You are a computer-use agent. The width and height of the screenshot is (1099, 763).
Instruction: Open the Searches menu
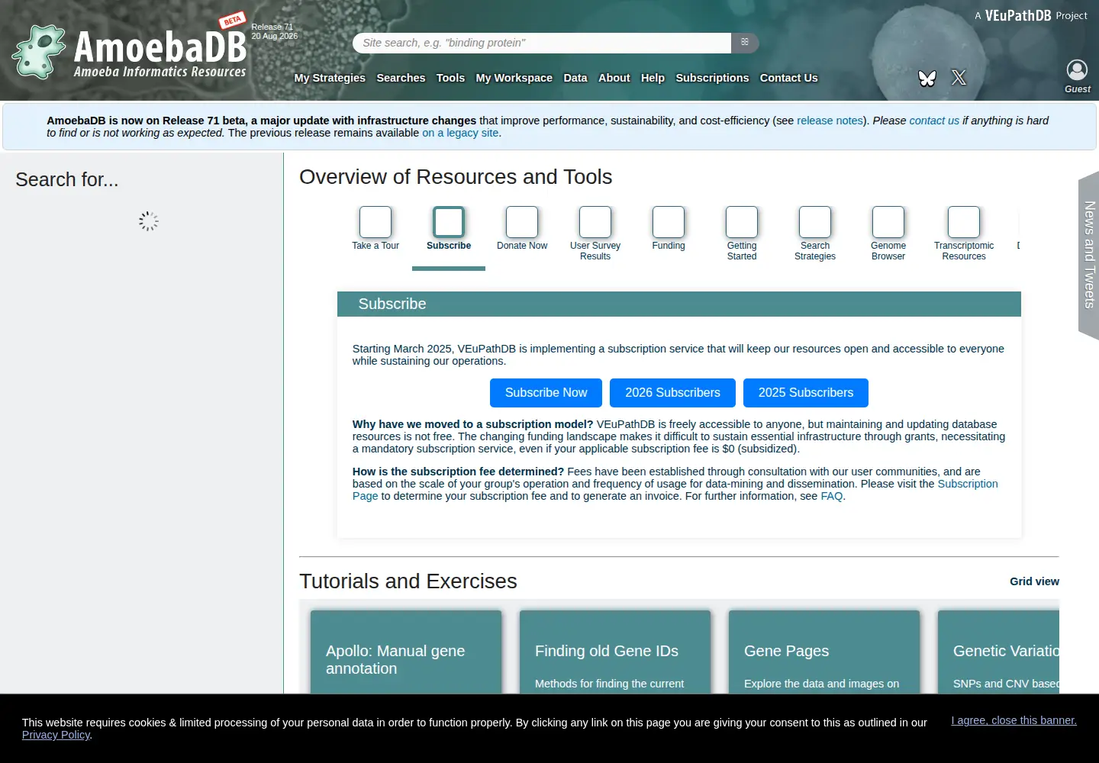(x=401, y=78)
